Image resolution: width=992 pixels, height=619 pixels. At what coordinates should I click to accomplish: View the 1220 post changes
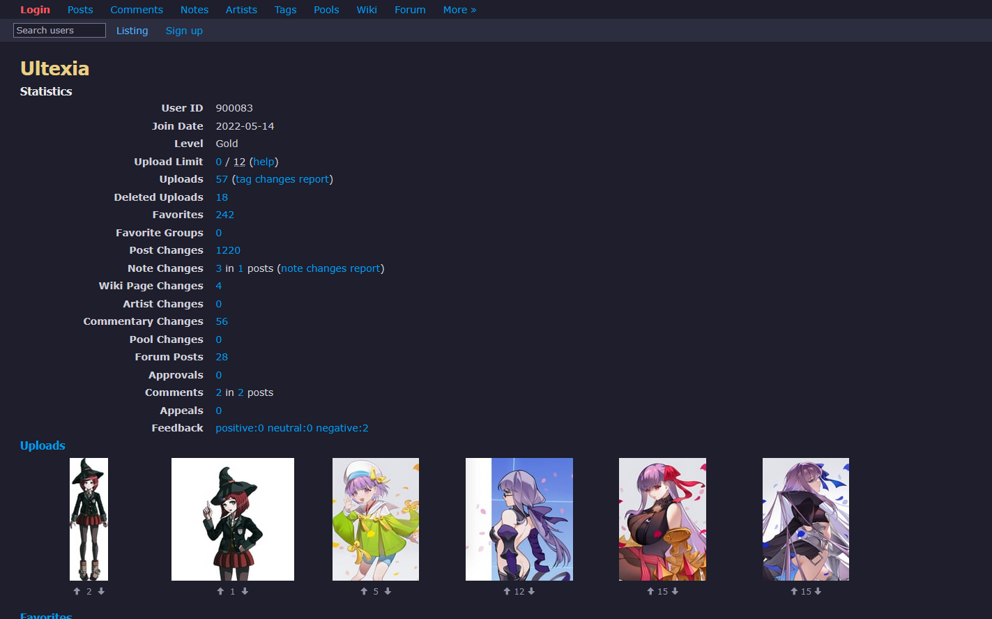click(x=228, y=250)
